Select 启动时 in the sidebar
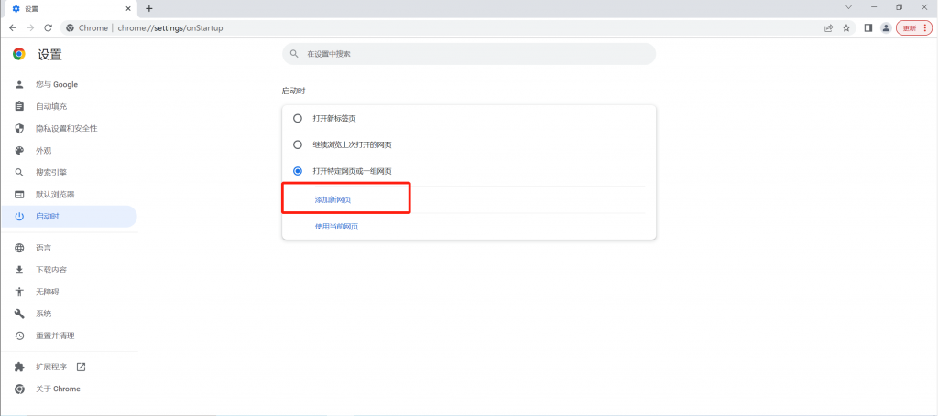This screenshot has width=938, height=416. (68, 216)
